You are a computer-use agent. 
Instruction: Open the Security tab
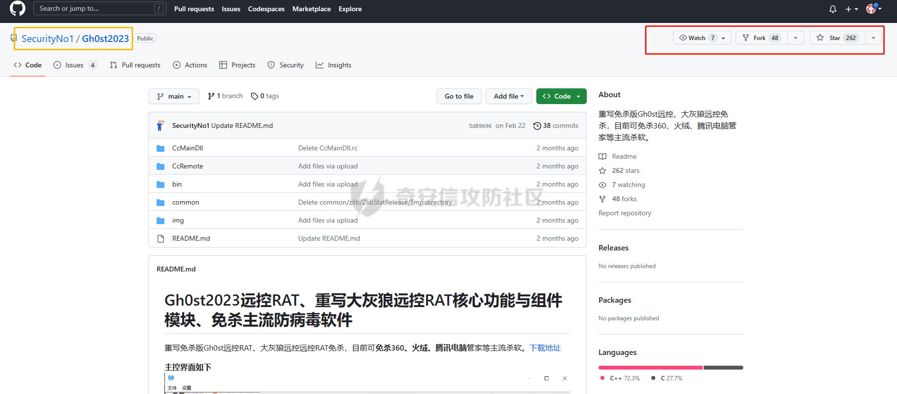(x=286, y=65)
